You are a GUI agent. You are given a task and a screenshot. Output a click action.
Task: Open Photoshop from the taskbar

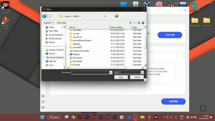click(x=115, y=117)
